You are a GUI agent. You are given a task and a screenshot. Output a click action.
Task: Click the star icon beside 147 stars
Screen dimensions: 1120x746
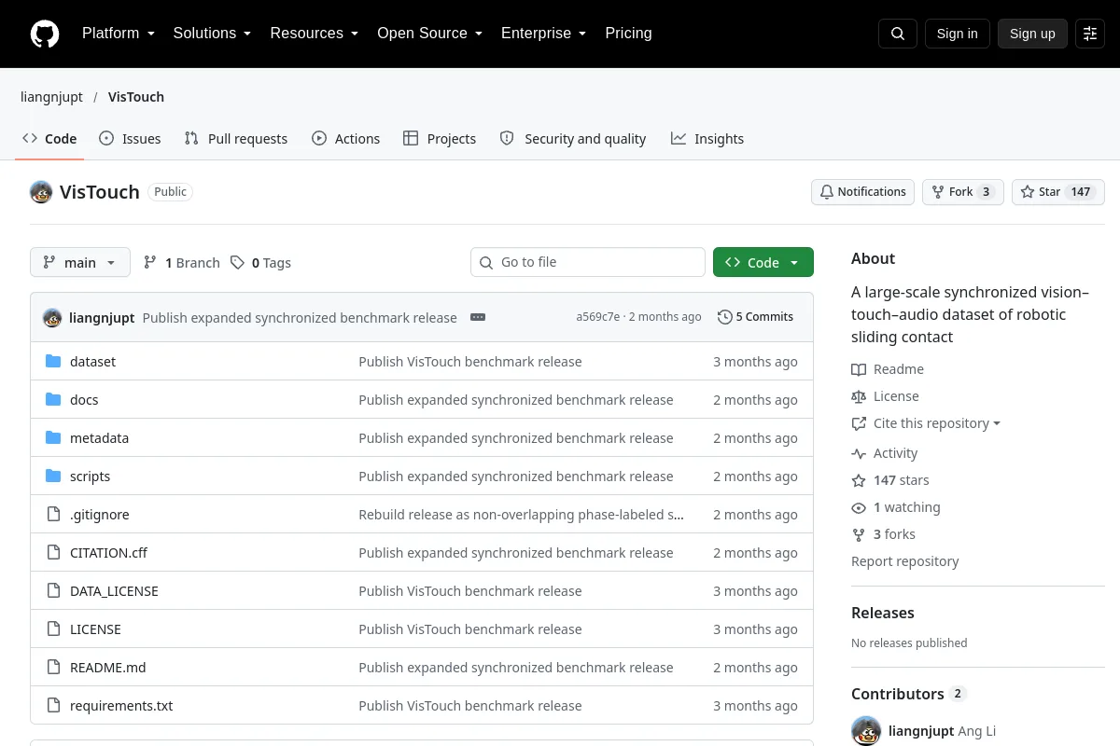point(859,481)
